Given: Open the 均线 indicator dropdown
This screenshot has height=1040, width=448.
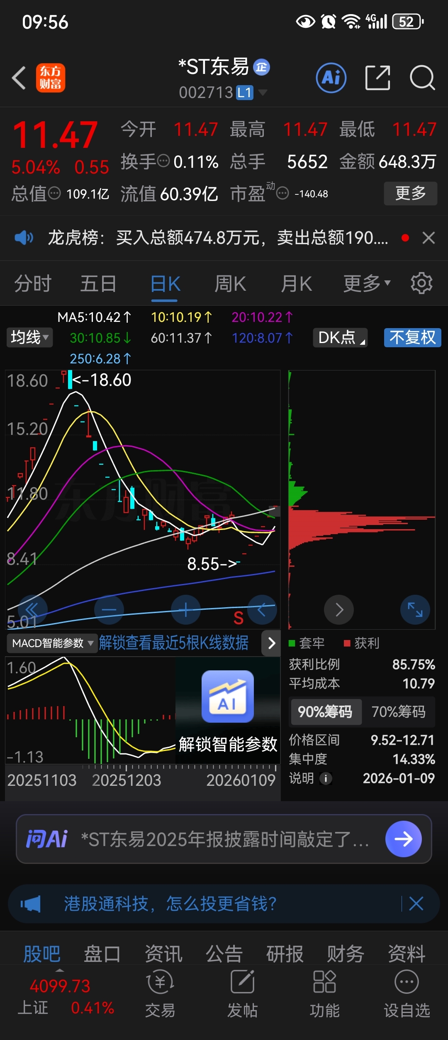Looking at the screenshot, I should [29, 337].
